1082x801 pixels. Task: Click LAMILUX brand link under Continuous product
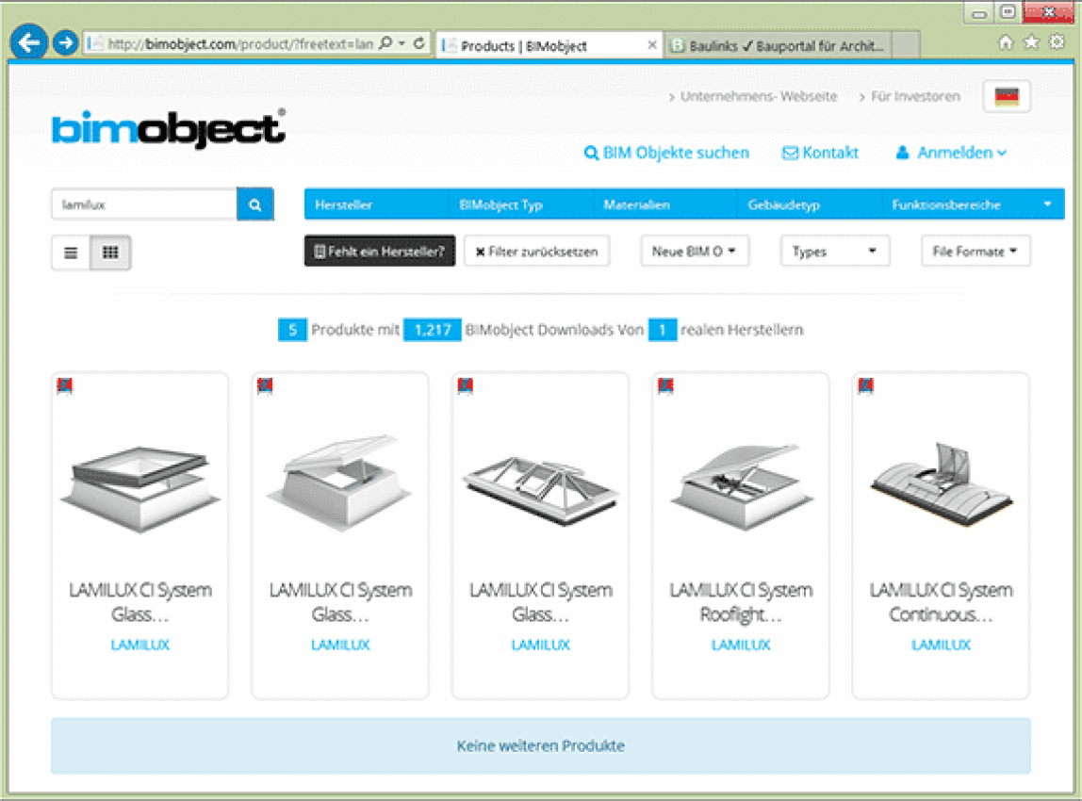[x=941, y=645]
